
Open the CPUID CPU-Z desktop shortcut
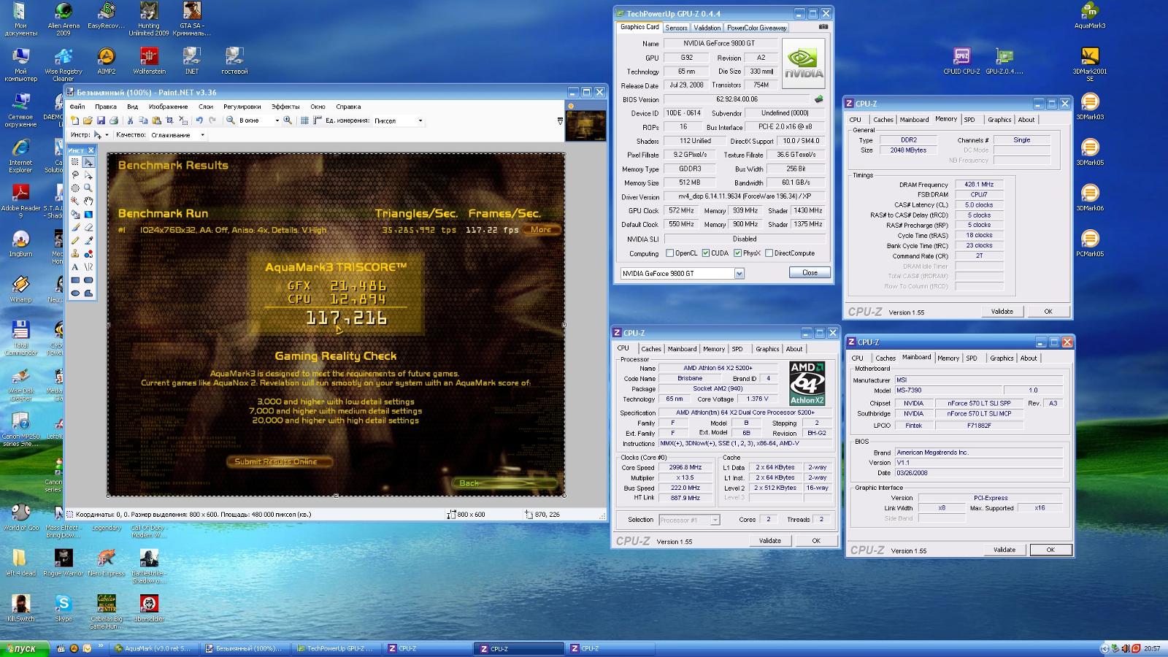961,61
